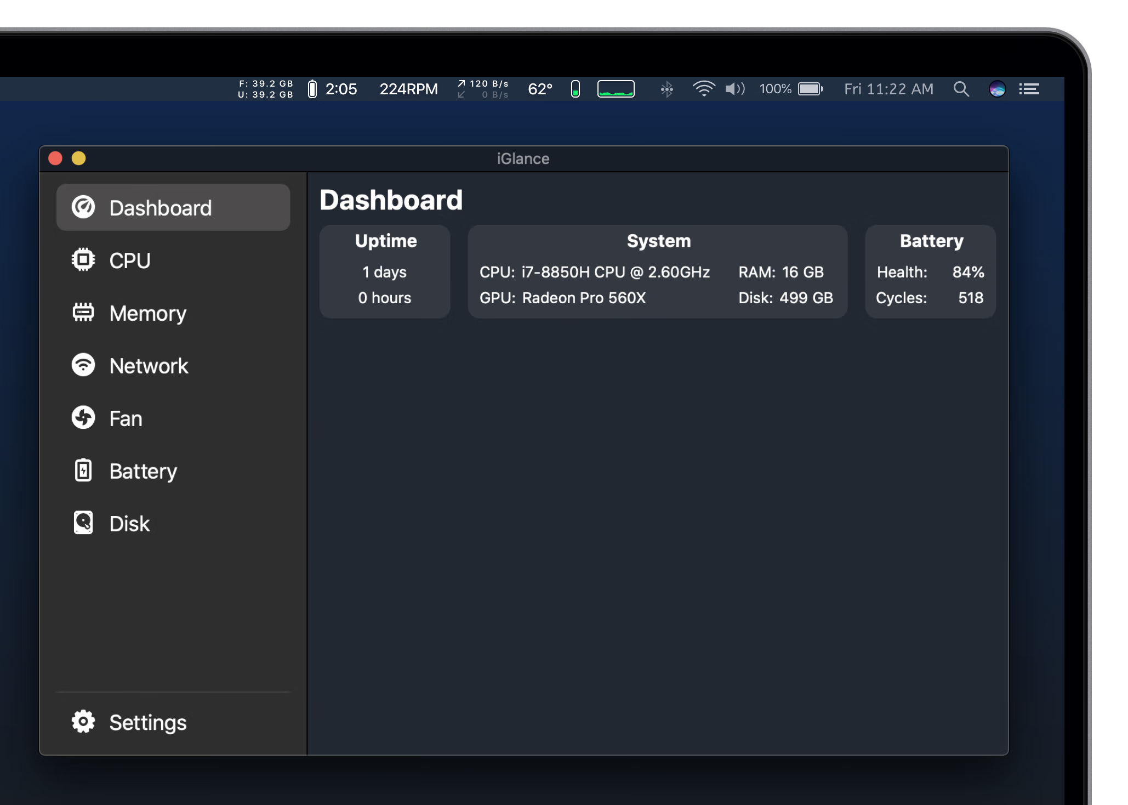Click the Disk '499 GB' value
This screenshot has width=1128, height=805.
pos(806,298)
